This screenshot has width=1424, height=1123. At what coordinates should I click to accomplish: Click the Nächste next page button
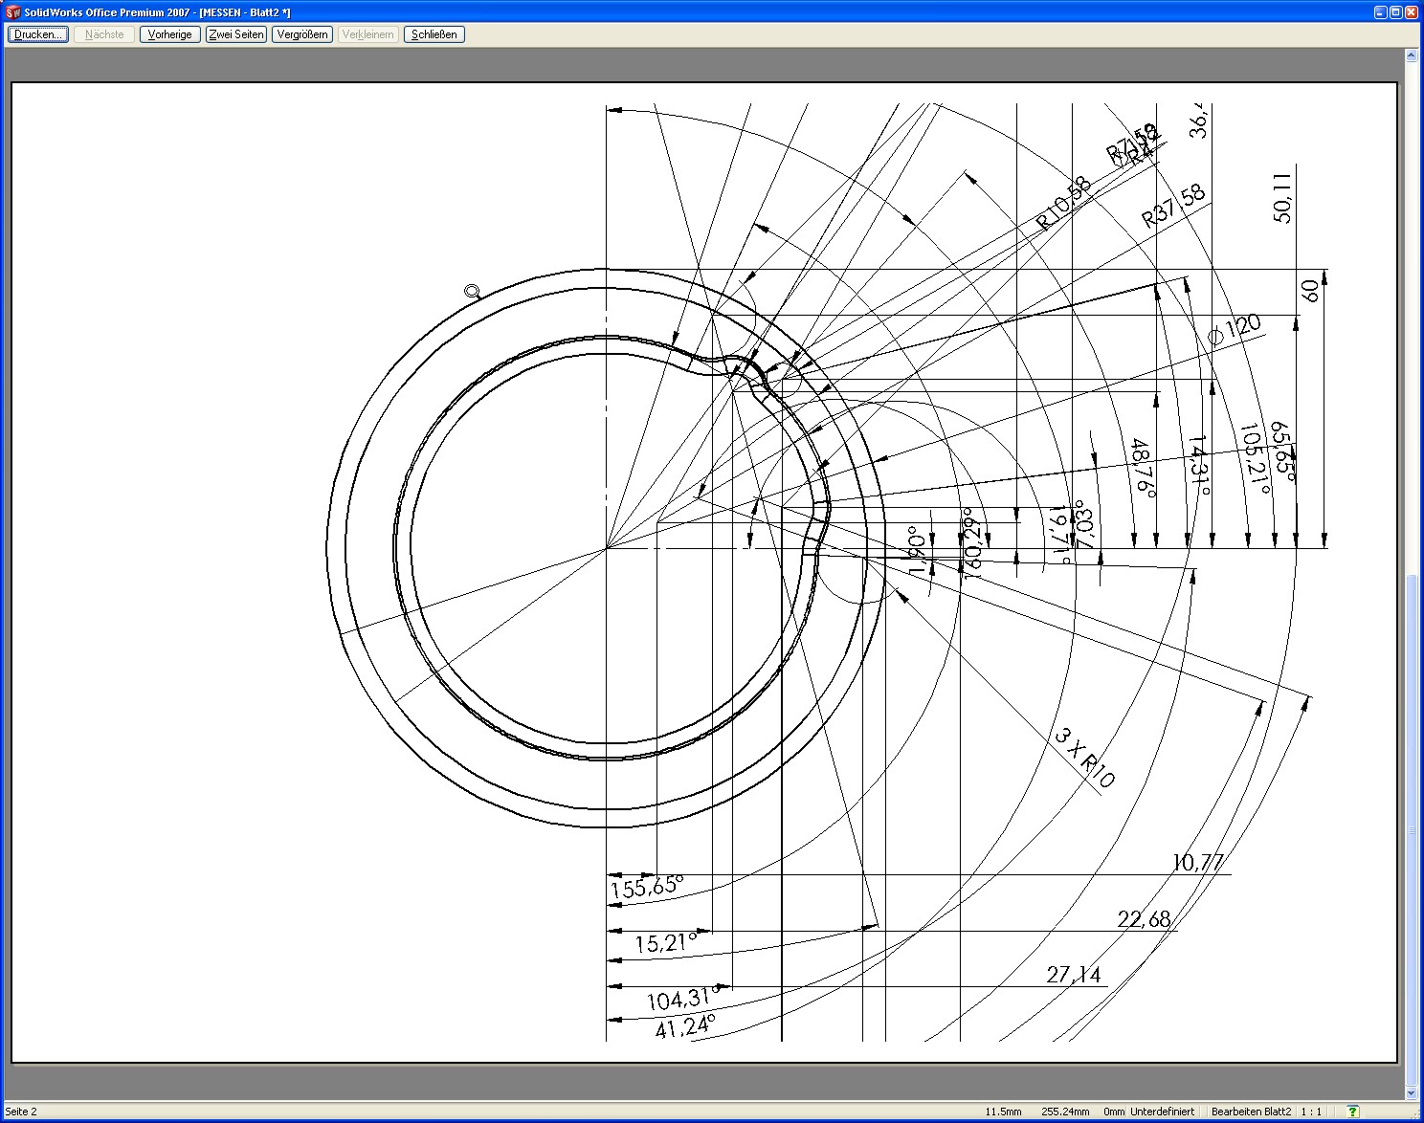pyautogui.click(x=104, y=34)
